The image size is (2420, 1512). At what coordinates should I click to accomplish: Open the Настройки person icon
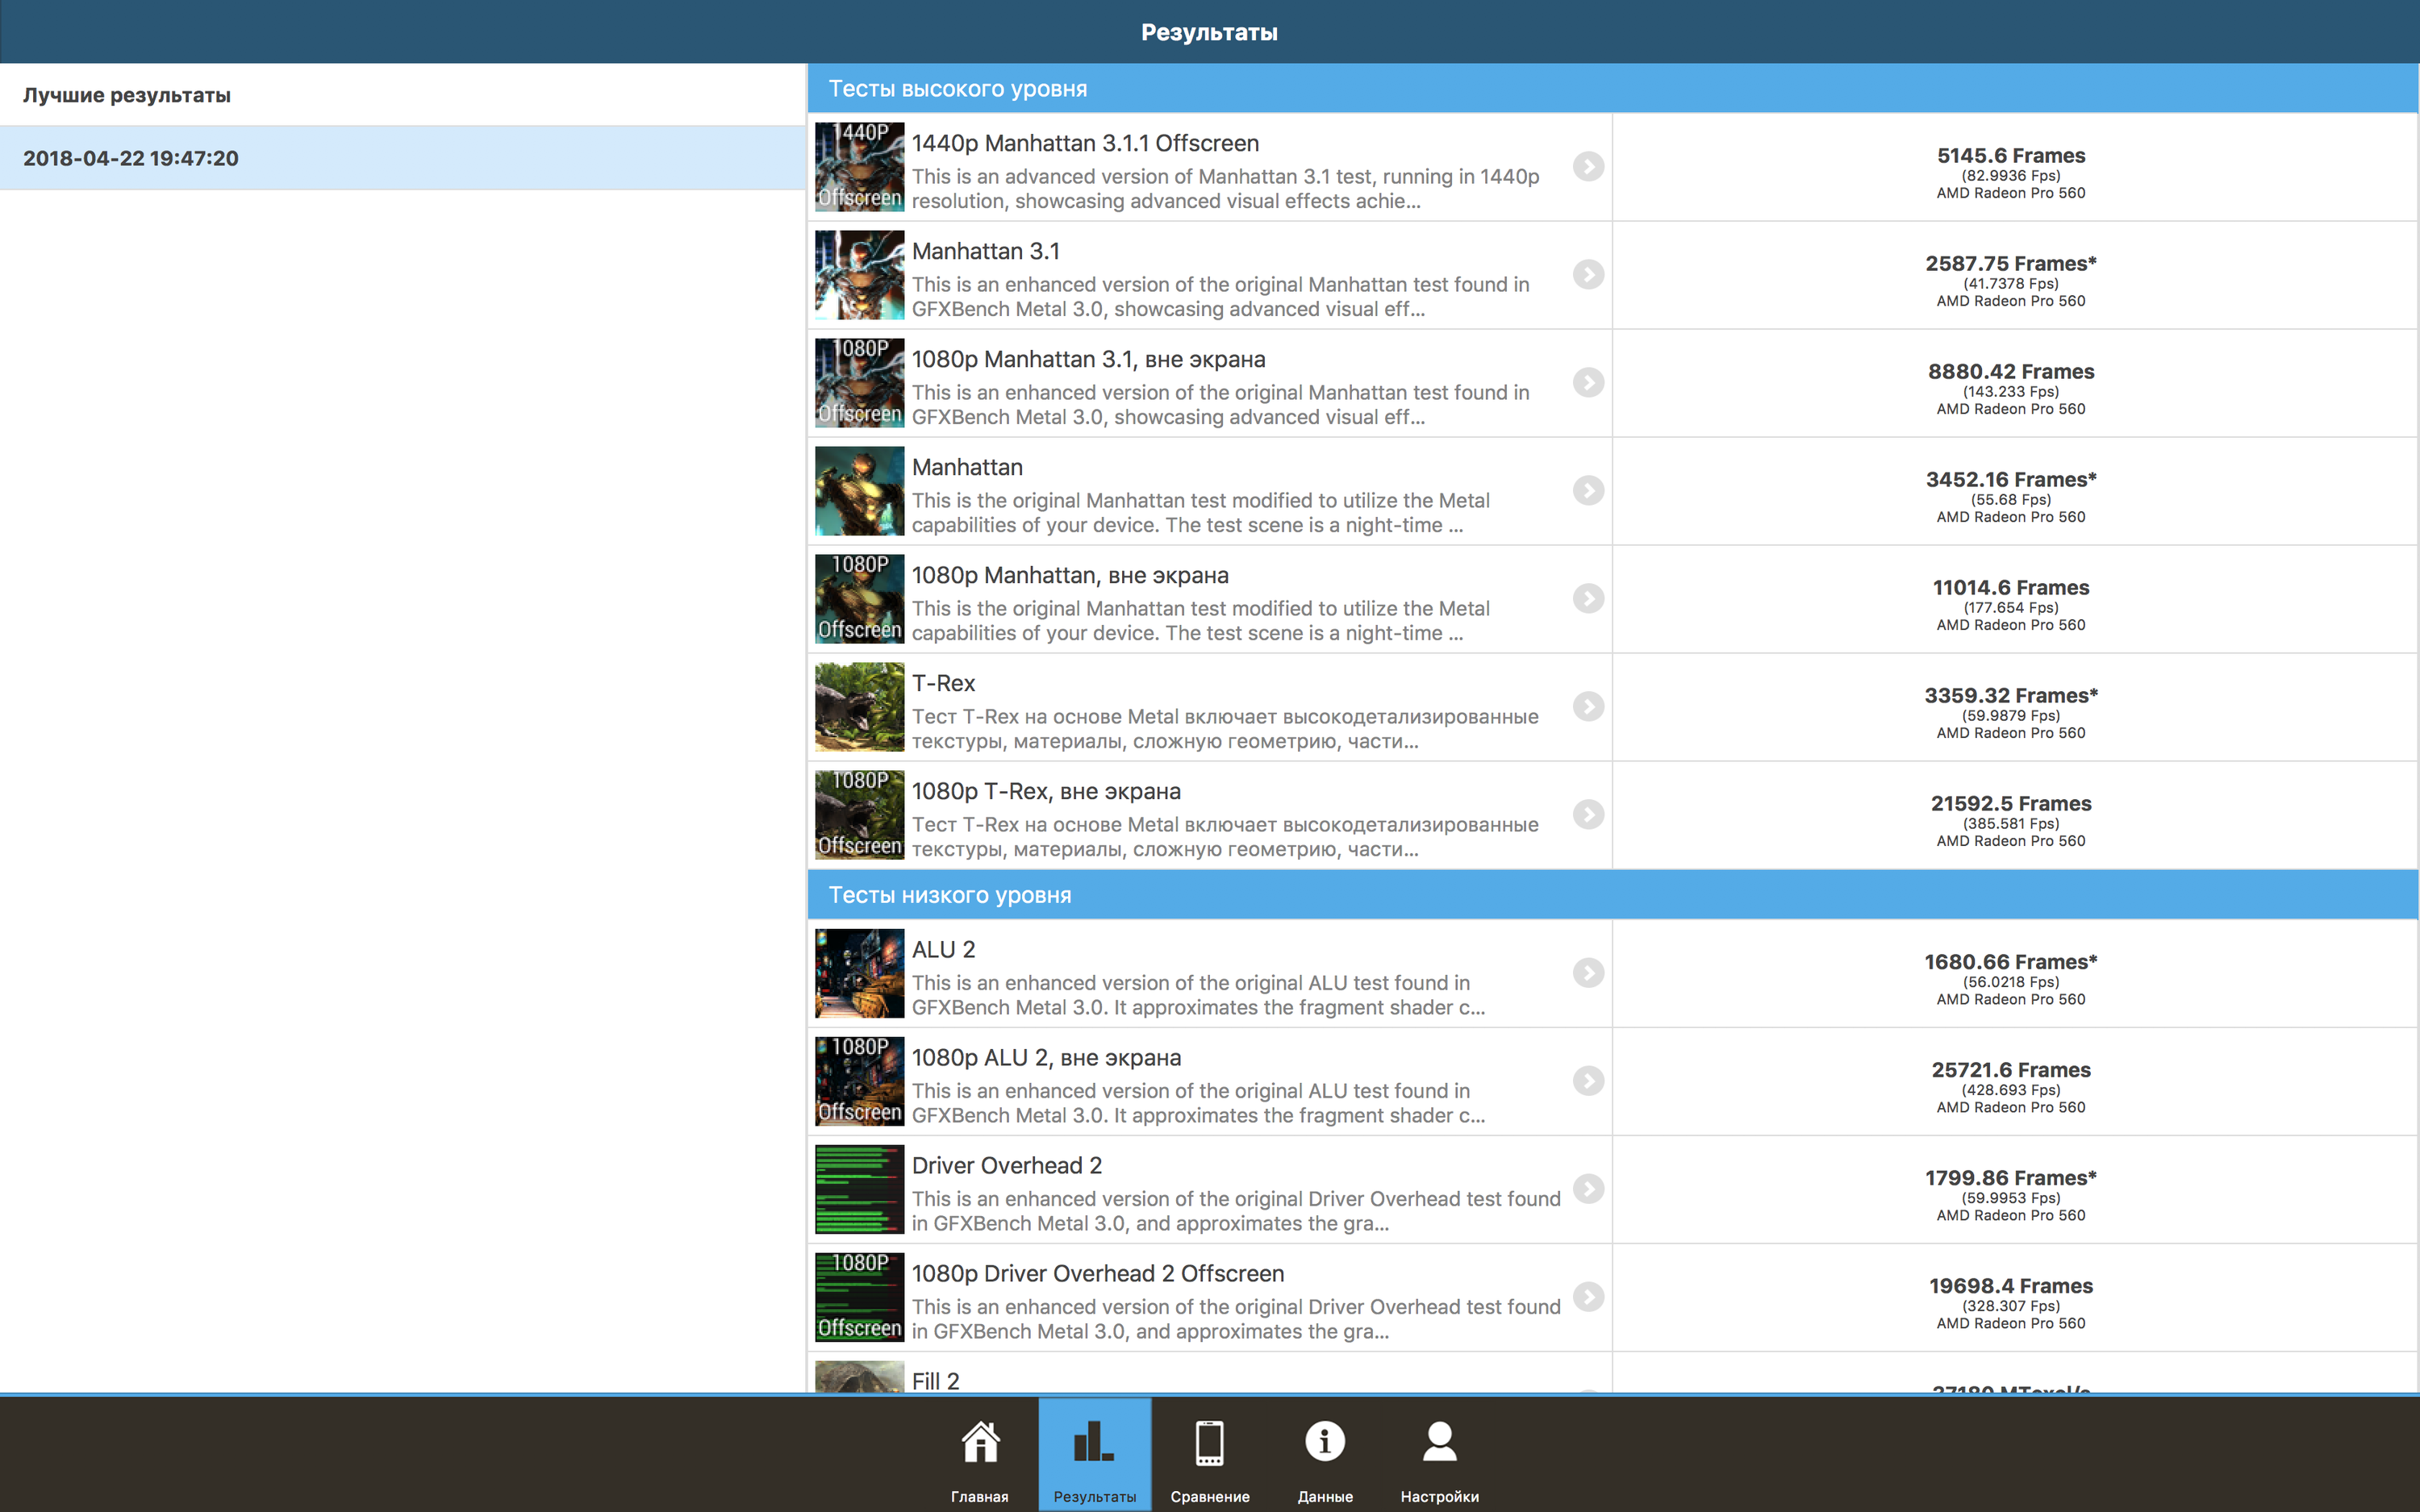click(x=1439, y=1443)
